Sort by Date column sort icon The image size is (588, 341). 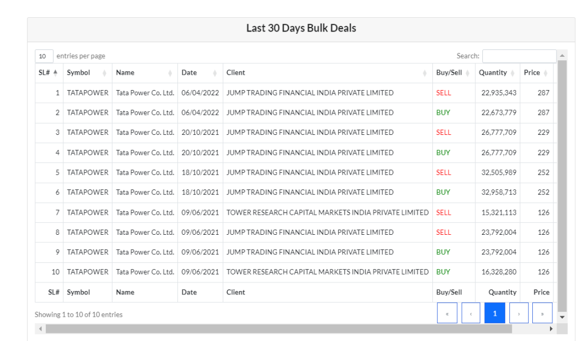tap(215, 73)
